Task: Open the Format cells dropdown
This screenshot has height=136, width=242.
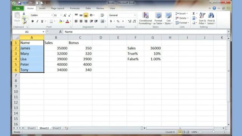Action: click(x=182, y=23)
